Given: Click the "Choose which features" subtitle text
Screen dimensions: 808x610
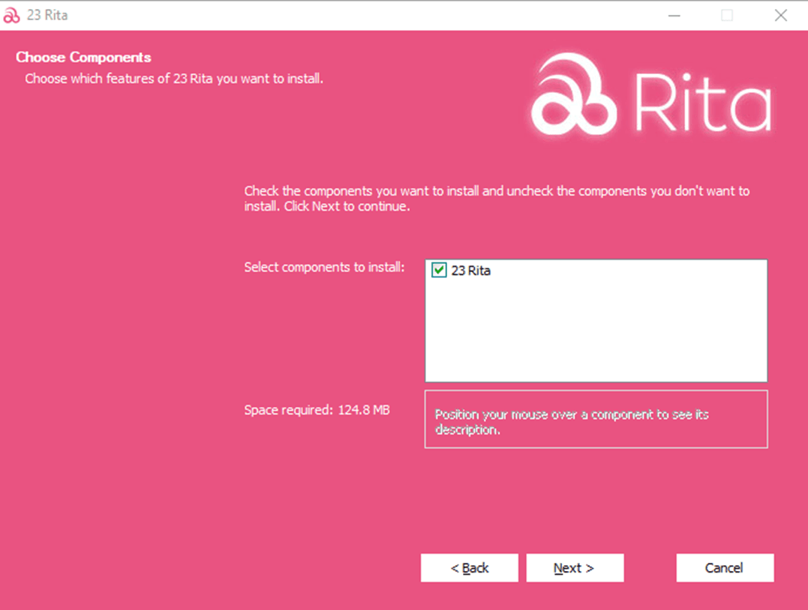Looking at the screenshot, I should (174, 79).
